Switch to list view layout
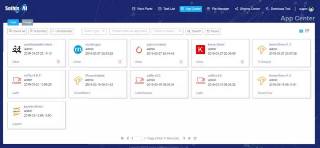Screen dimensions: 320x148 coord(307,31)
